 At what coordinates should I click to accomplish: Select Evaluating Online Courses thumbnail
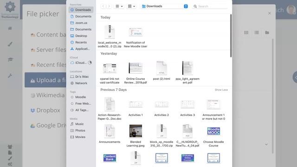(187, 158)
